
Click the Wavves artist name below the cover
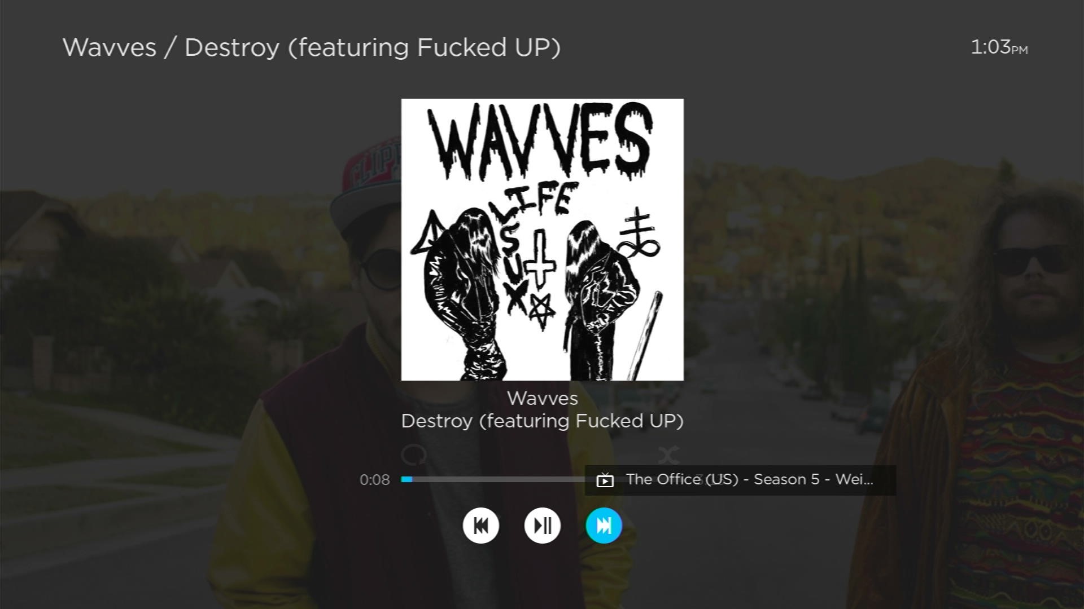coord(542,398)
